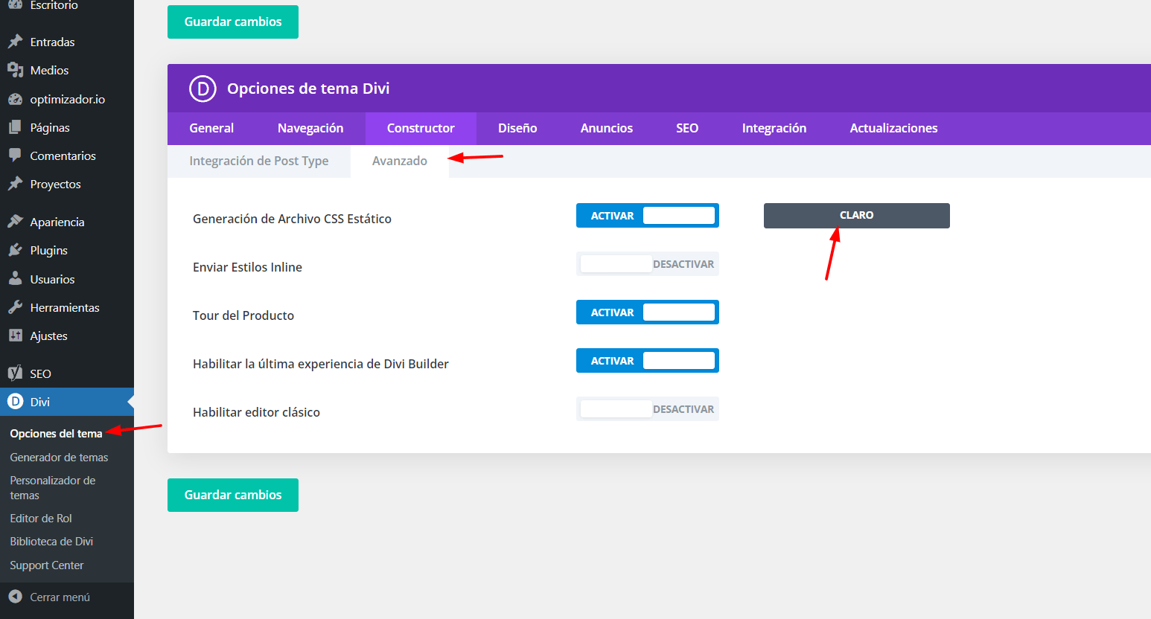Click the Apariencia paintbrush icon
Image resolution: width=1151 pixels, height=619 pixels.
[x=15, y=222]
